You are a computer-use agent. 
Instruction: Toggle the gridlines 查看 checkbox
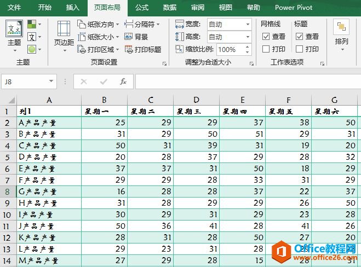266,37
